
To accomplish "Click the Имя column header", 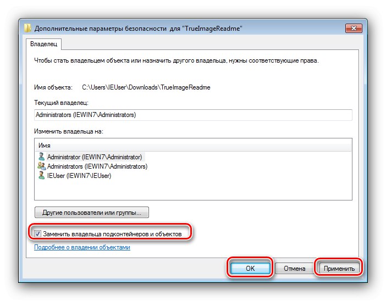I will 193,146.
